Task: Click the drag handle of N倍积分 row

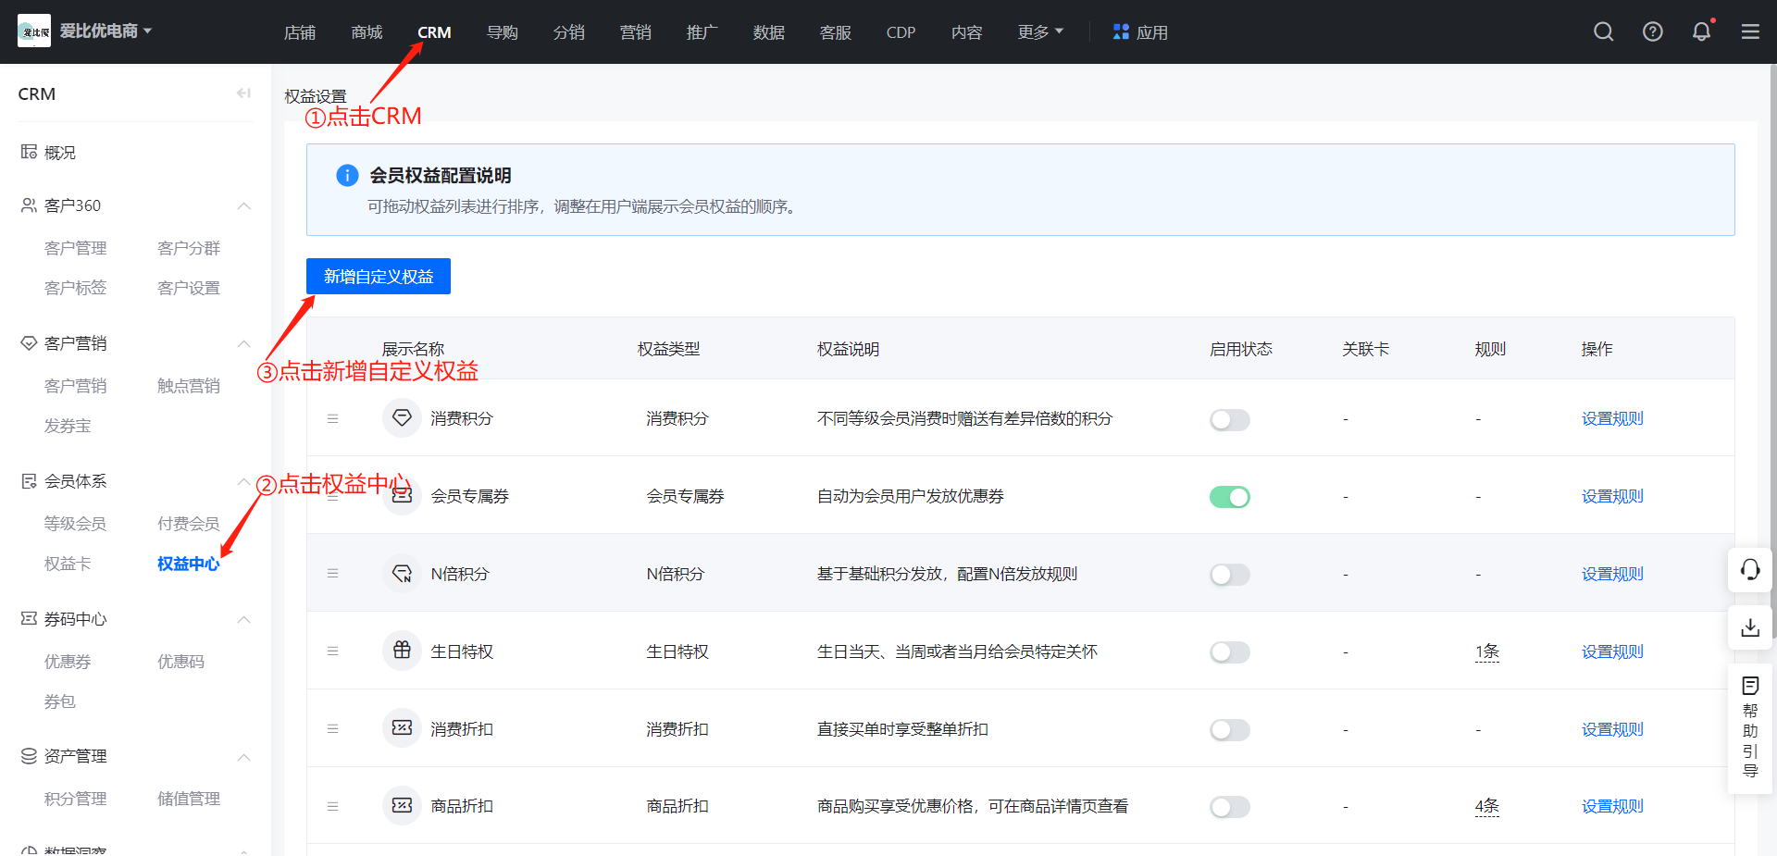Action: coord(332,574)
